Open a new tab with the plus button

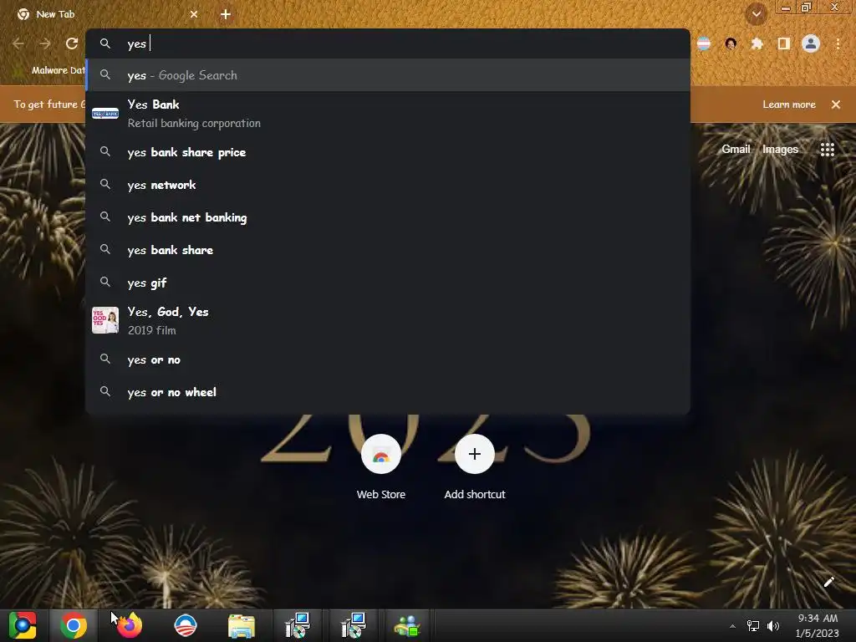pos(226,14)
